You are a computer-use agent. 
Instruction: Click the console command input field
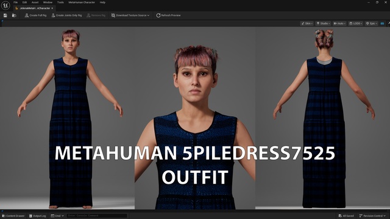(x=97, y=216)
